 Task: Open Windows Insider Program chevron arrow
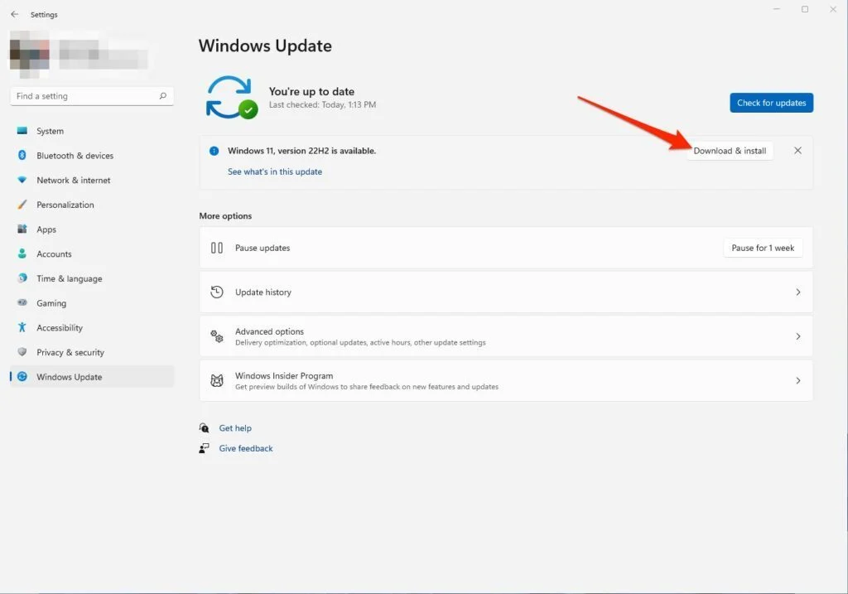tap(798, 381)
